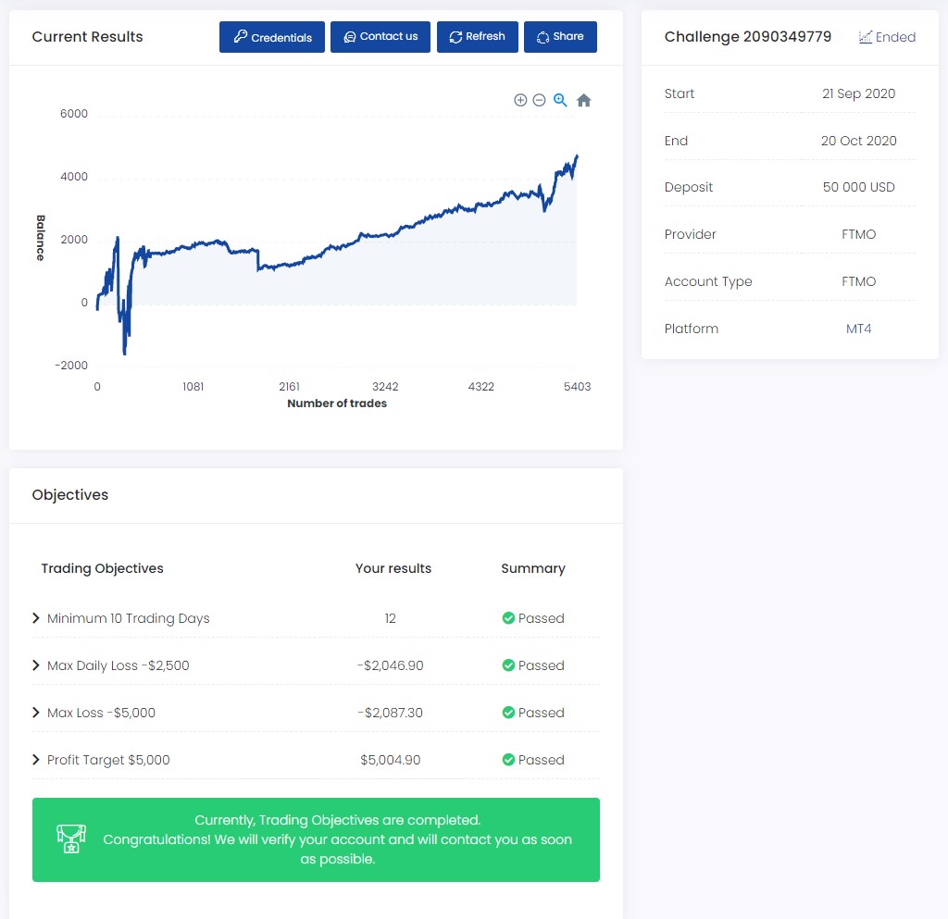Click the green check beside Minimum Trading Days

[508, 618]
